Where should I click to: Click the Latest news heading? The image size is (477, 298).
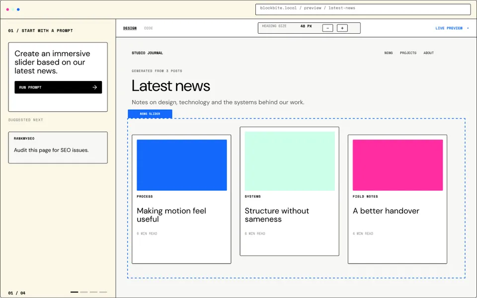(x=170, y=86)
